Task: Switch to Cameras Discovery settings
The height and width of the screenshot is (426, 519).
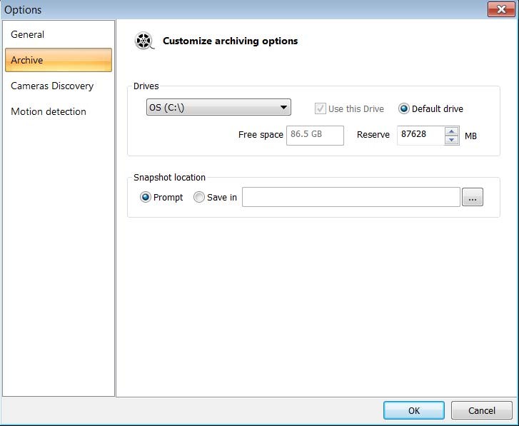Action: click(52, 86)
